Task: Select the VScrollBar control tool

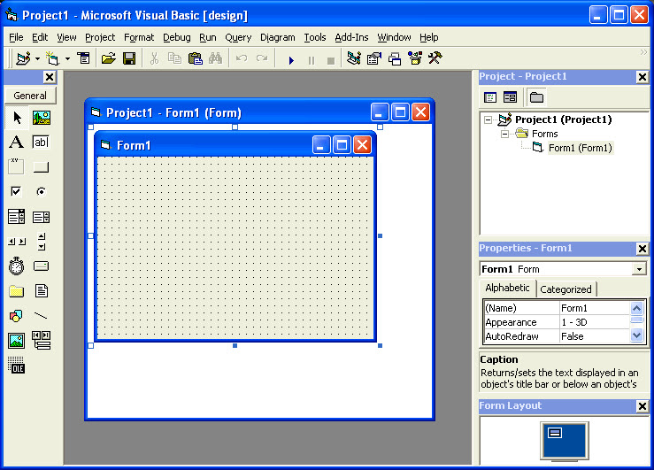Action: [42, 242]
